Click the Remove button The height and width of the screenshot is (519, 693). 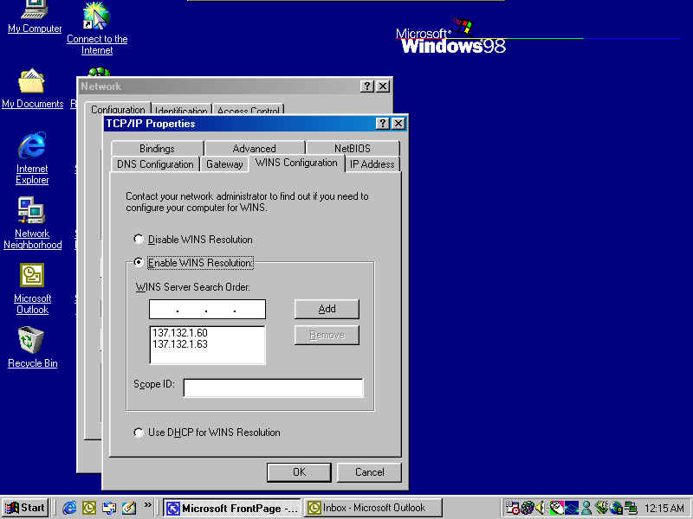[327, 335]
